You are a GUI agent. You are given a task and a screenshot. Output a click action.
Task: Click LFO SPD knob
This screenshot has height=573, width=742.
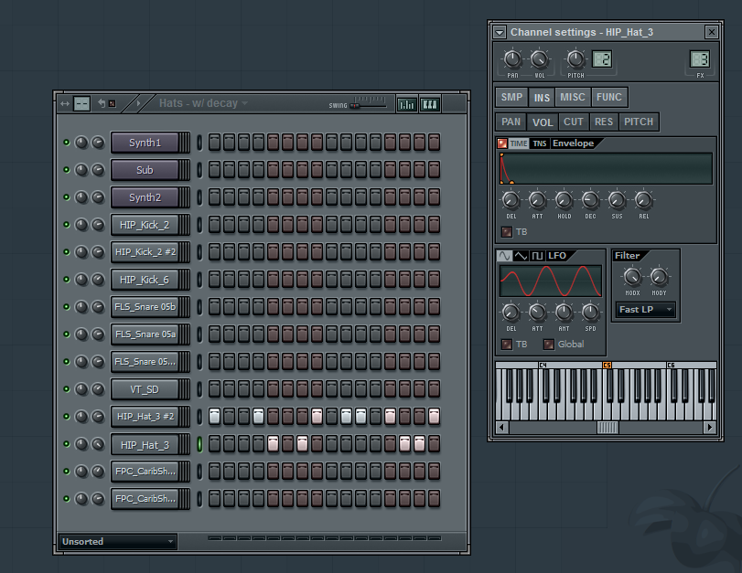tap(590, 313)
